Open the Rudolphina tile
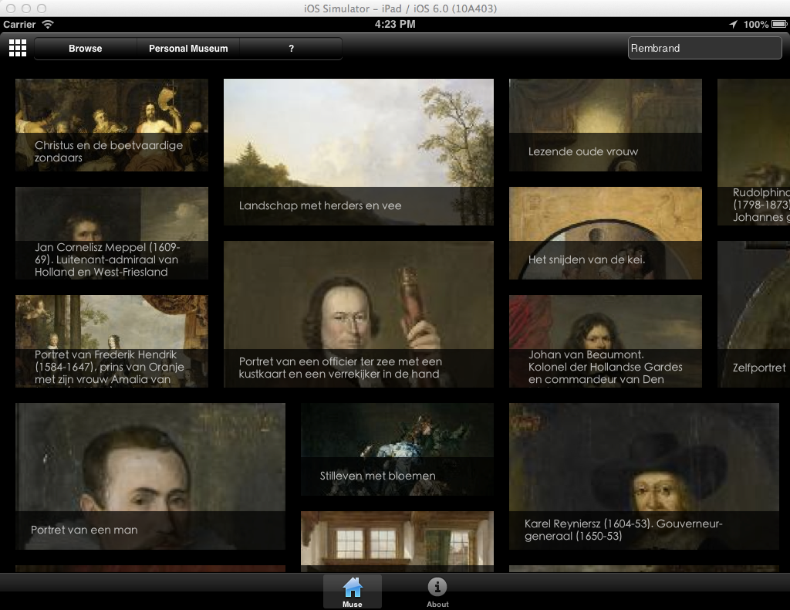The height and width of the screenshot is (610, 790). (x=754, y=152)
